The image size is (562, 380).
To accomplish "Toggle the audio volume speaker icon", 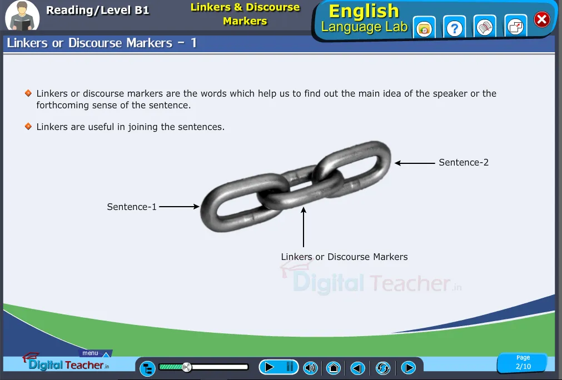I will [310, 368].
